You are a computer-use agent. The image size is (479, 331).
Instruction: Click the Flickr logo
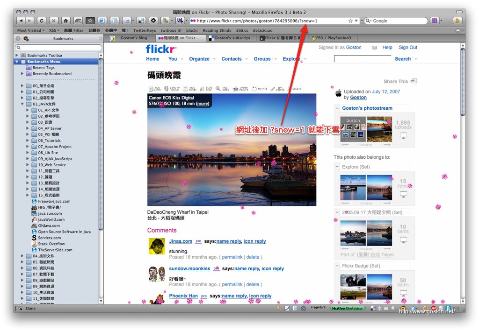161,49
